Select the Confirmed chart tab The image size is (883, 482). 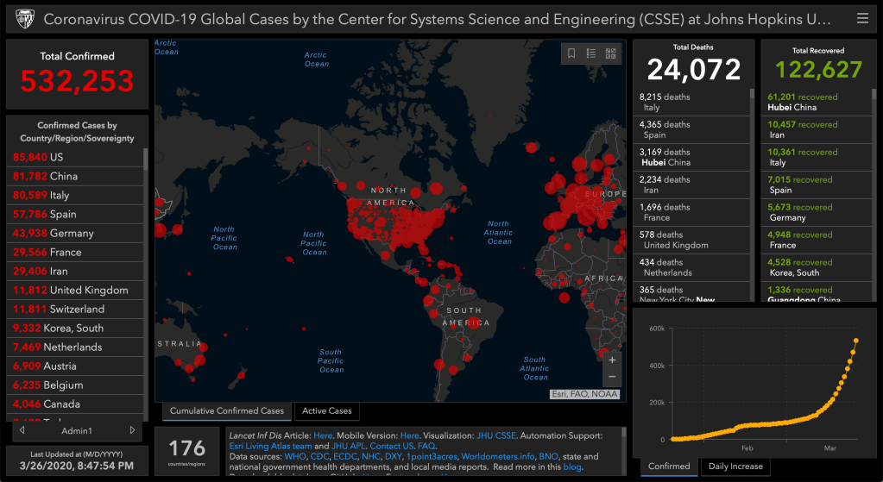click(669, 466)
